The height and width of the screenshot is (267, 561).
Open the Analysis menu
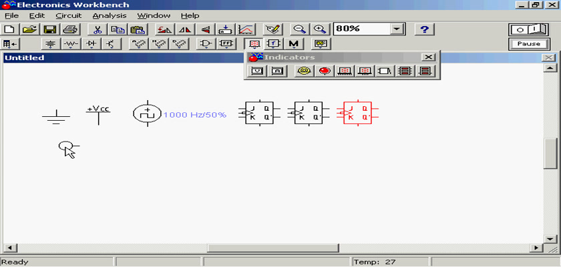tap(109, 15)
